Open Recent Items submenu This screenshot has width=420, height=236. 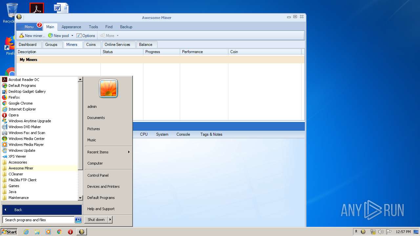(x=108, y=152)
